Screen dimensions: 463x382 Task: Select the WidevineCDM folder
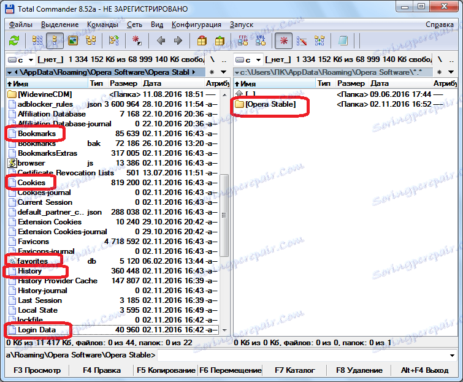coord(112,94)
